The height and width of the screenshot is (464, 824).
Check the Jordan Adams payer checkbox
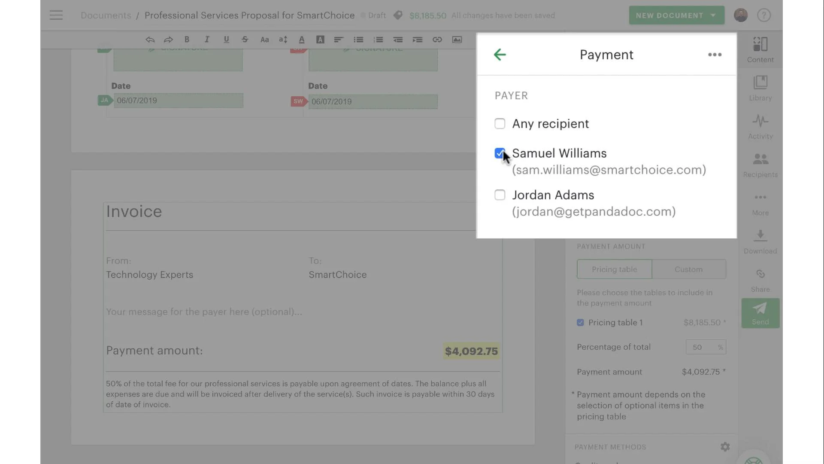(x=500, y=195)
